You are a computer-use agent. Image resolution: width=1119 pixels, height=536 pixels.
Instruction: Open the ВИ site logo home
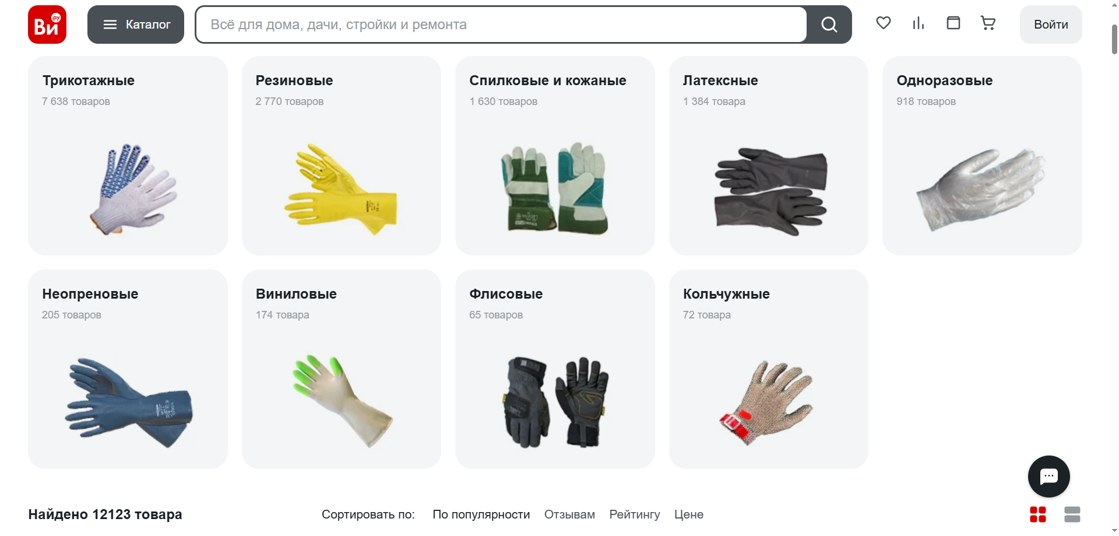(x=47, y=24)
